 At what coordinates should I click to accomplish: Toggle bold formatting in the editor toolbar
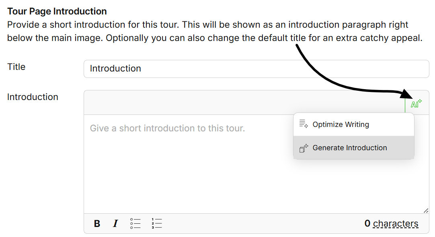97,224
